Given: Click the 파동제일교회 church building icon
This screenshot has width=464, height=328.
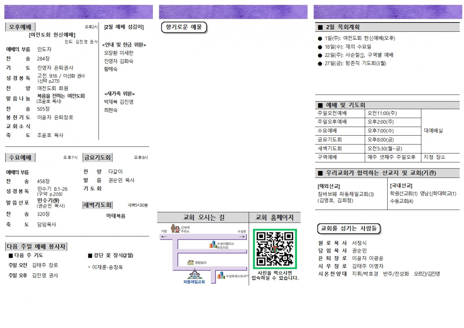Looking at the screenshot, I should point(195,274).
